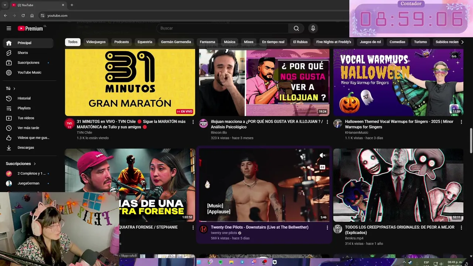Open Shorts in the sidebar
The width and height of the screenshot is (473, 266).
click(x=28, y=53)
